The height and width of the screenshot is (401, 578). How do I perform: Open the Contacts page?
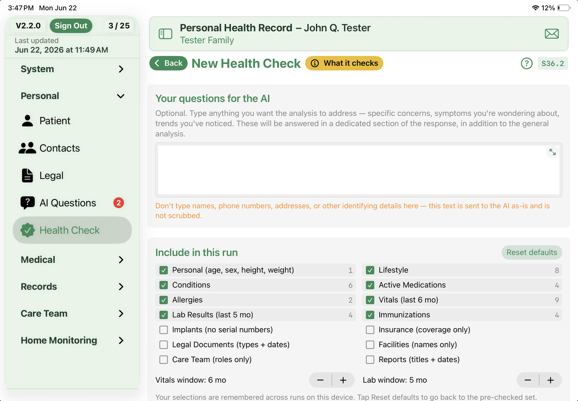(x=72, y=148)
